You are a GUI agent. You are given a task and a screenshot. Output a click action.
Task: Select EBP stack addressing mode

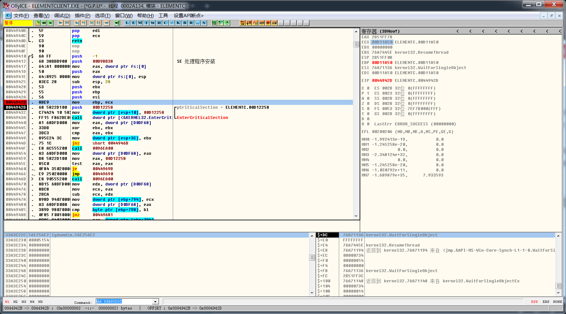click(546, 302)
